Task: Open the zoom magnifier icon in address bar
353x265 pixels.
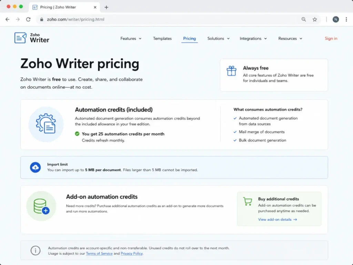Action: click(304, 19)
